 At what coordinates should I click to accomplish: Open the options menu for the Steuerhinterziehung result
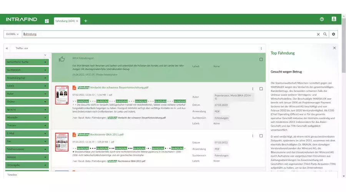tap(253, 89)
